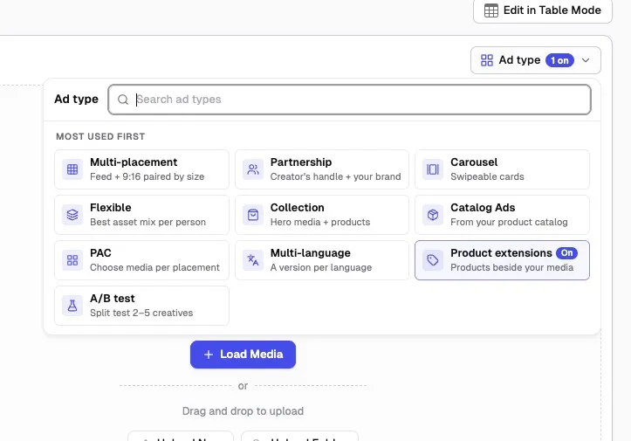Screen dimensions: 631x441
Task: Click the Partnership people icon
Action: coord(253,169)
